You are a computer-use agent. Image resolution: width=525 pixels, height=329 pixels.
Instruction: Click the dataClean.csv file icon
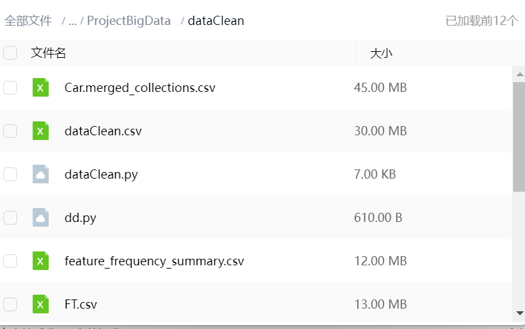(x=41, y=131)
